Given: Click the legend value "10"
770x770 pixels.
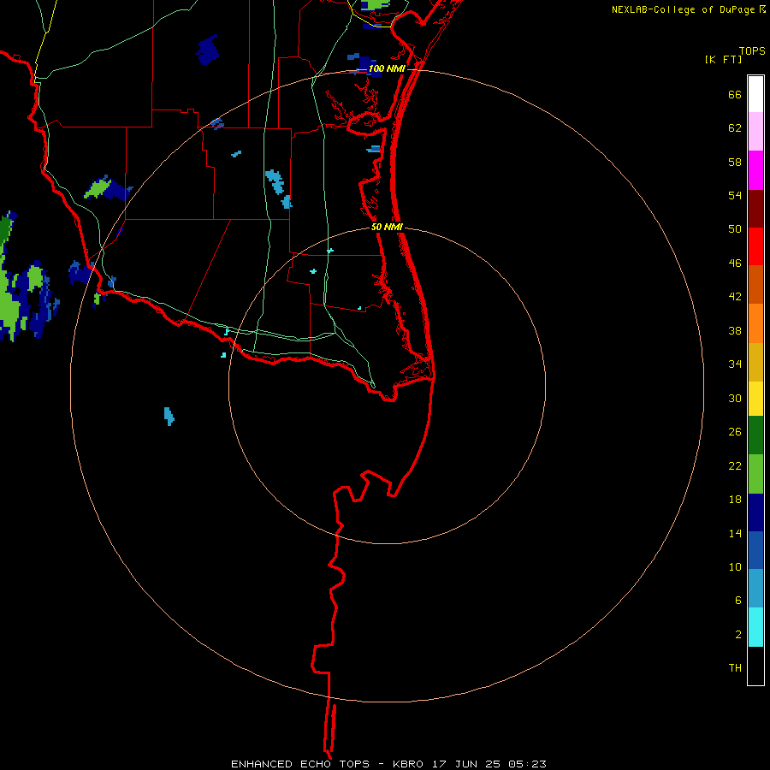Looking at the screenshot, I should [735, 567].
